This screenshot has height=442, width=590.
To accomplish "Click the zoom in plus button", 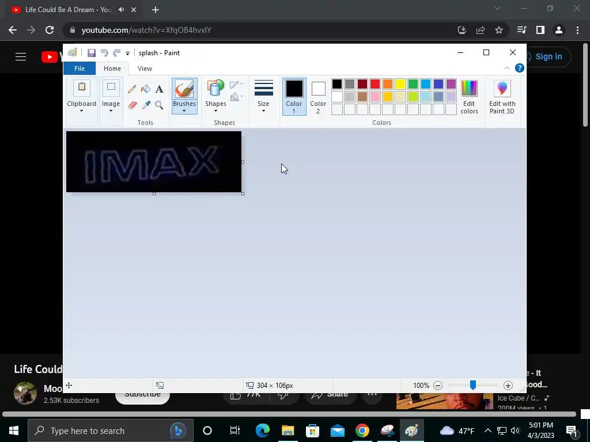I will (x=508, y=386).
